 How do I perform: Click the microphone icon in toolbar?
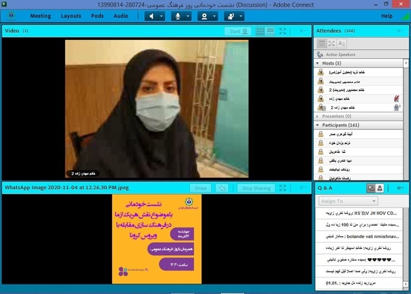coord(178,16)
